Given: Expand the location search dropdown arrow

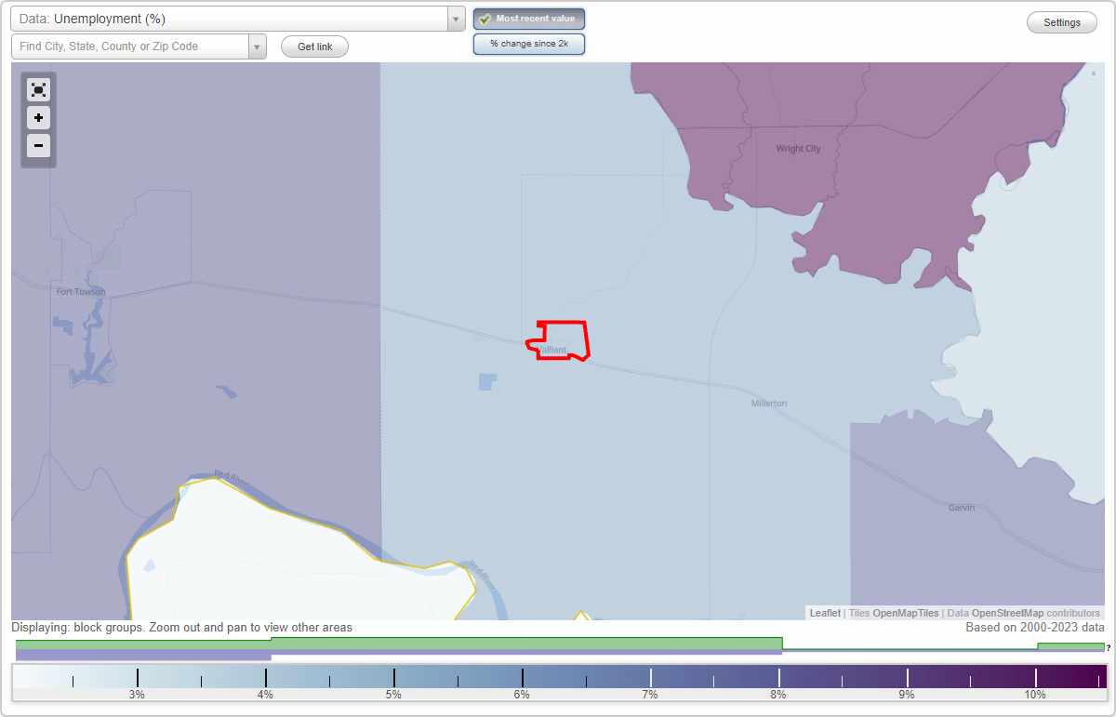Looking at the screenshot, I should 258,46.
